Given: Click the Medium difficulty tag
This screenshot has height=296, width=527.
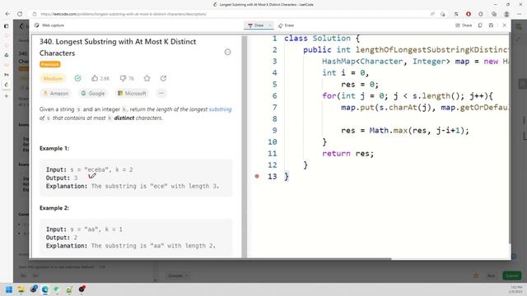Looking at the screenshot, I should coord(53,79).
